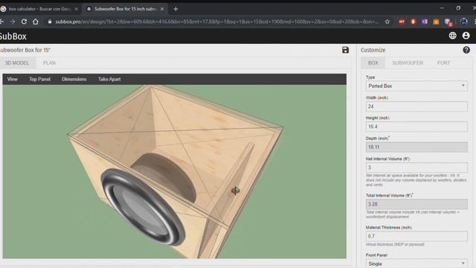
Task: Toggle Dimensions in the 3D viewer
Action: coord(74,79)
